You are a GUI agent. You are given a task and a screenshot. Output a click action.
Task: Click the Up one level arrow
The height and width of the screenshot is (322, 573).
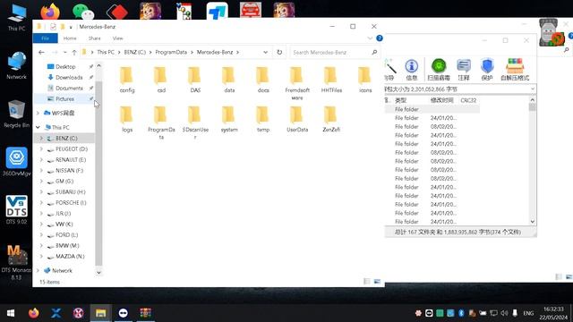pos(74,52)
